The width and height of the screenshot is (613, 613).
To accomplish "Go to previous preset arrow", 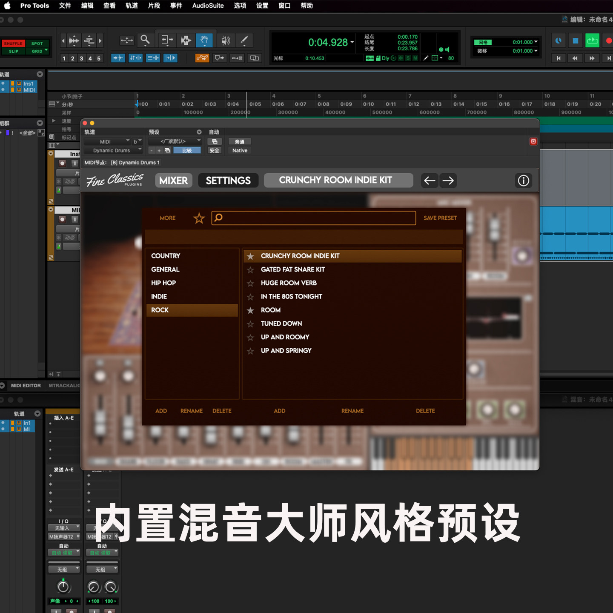I will point(430,180).
